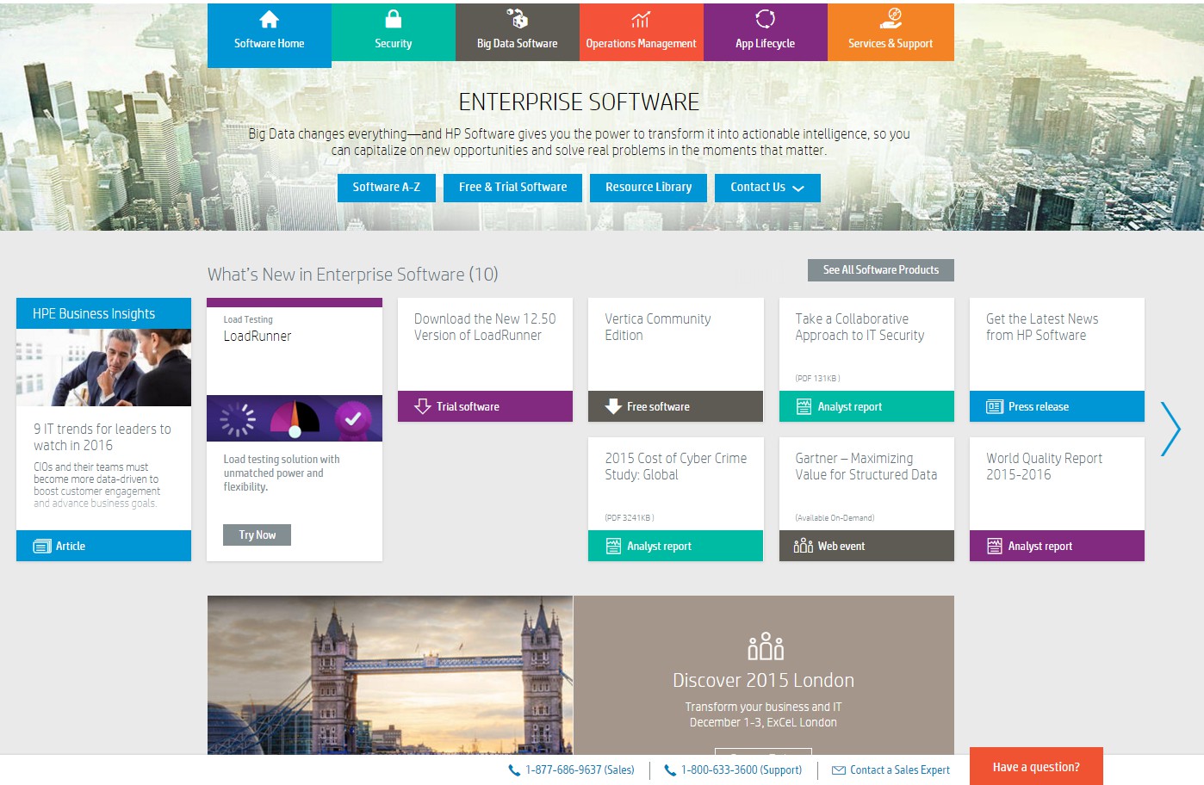Screen dimensions: 1204x785
Task: Click the Press release newspaper icon
Action: (995, 406)
